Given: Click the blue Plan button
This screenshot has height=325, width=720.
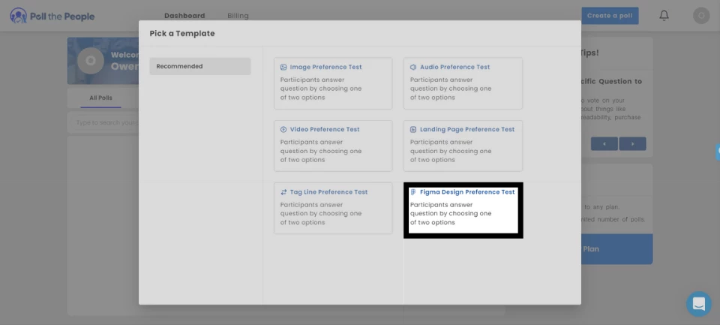Looking at the screenshot, I should pos(616,249).
